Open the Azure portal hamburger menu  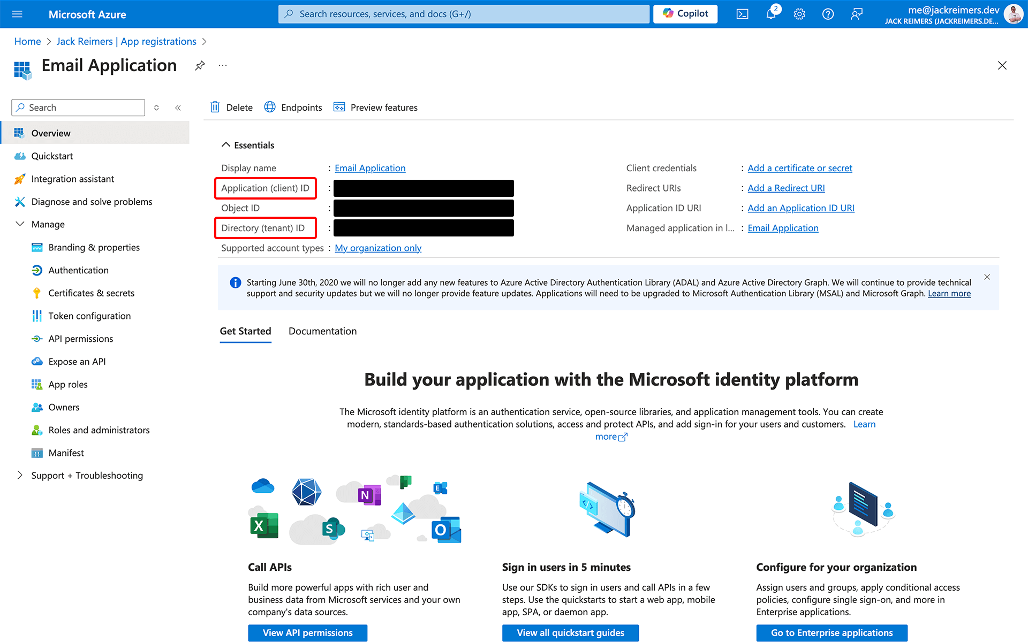[x=17, y=14]
